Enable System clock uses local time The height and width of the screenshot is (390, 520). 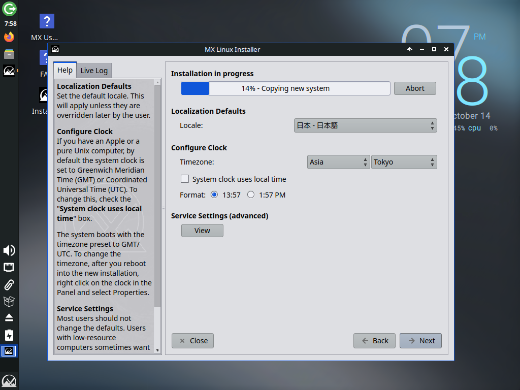[x=185, y=179]
